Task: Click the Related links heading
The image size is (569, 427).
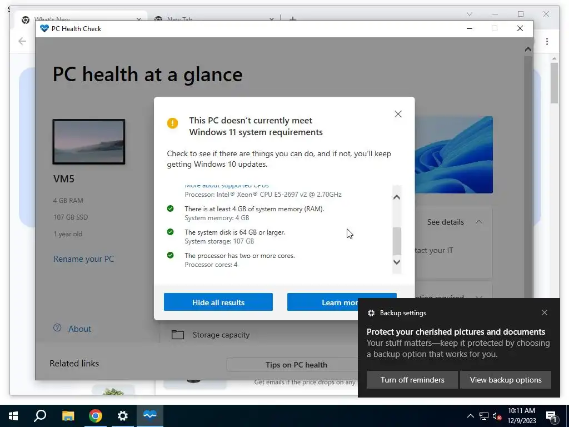Action: [74, 363]
